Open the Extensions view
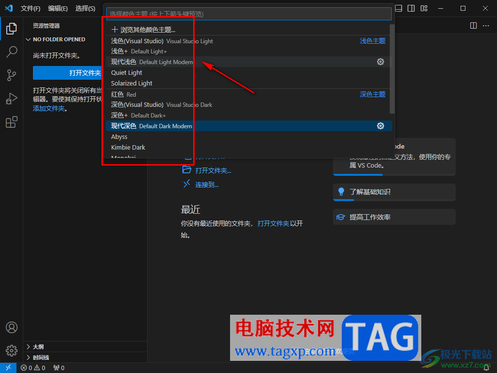The width and height of the screenshot is (497, 373). pyautogui.click(x=12, y=122)
